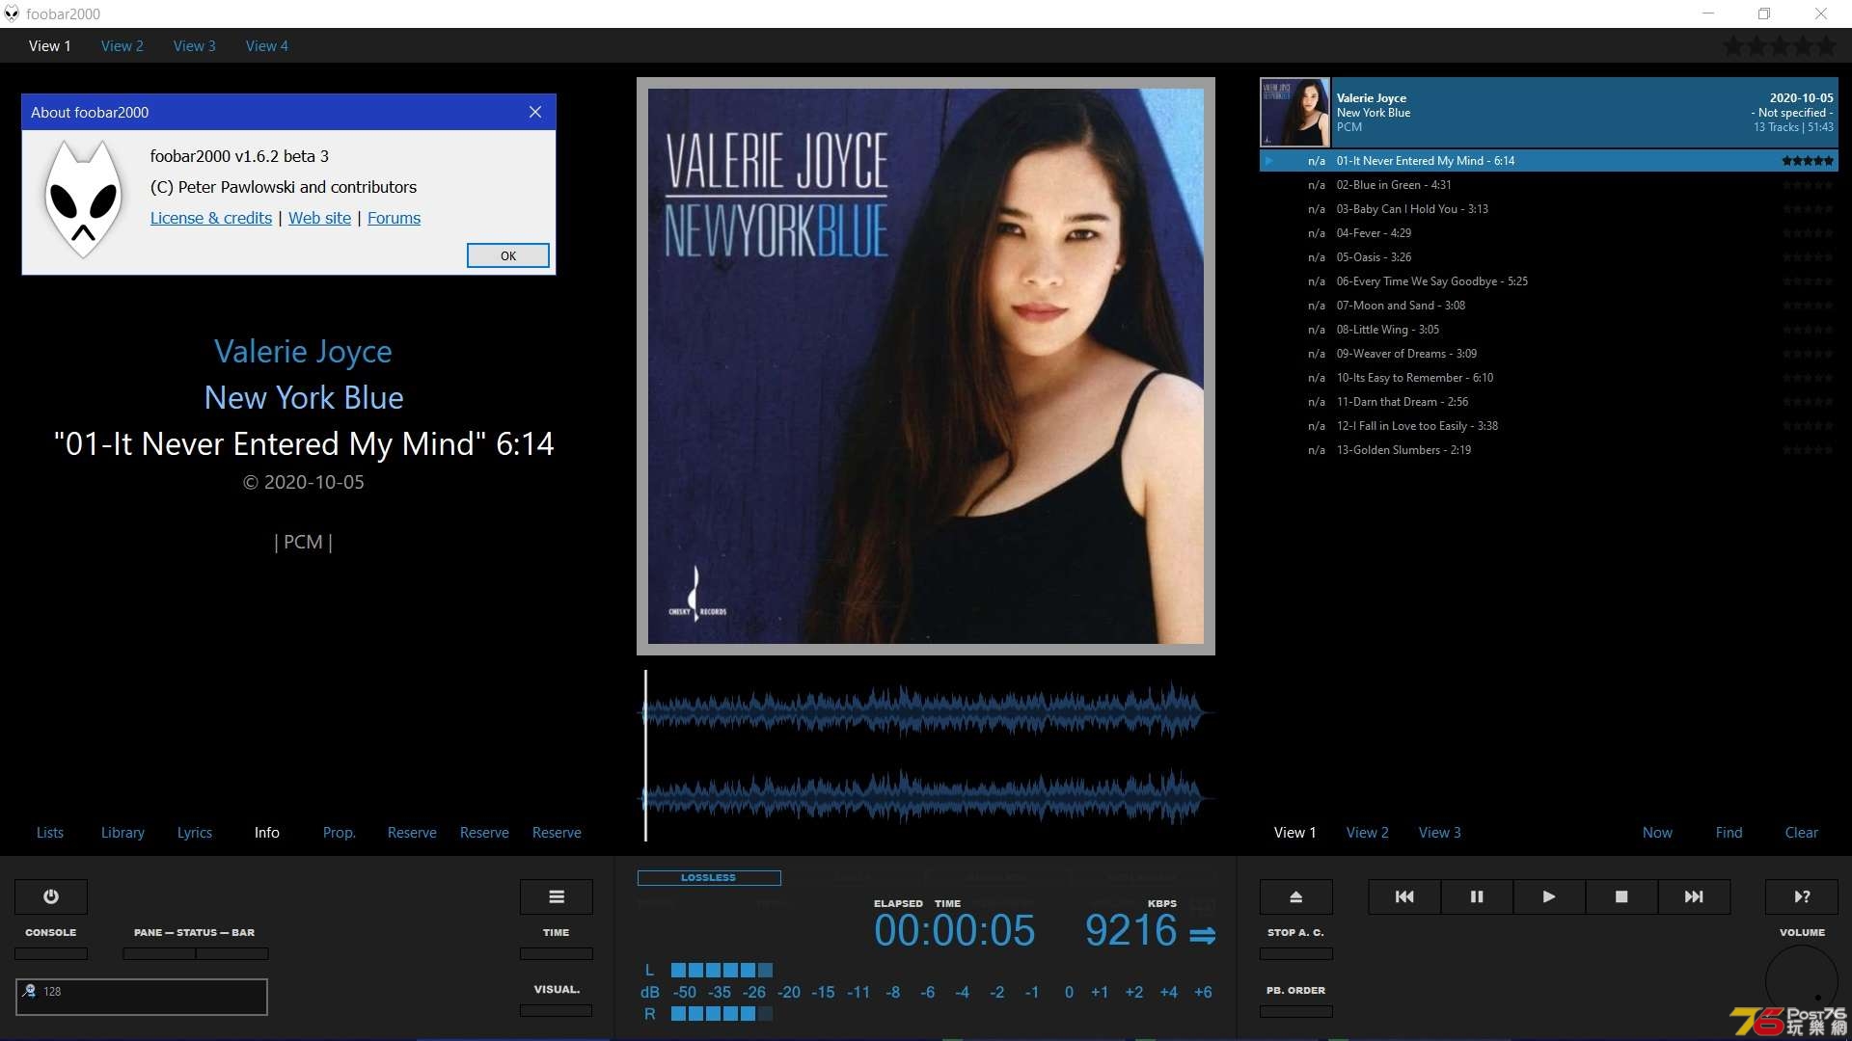Click the random play button
1852x1041 pixels.
1802,896
